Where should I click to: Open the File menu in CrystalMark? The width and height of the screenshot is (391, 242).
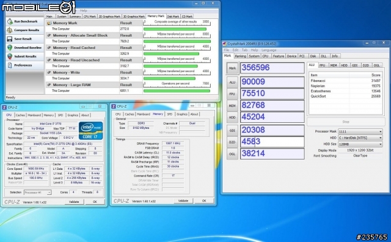[x=227, y=50]
